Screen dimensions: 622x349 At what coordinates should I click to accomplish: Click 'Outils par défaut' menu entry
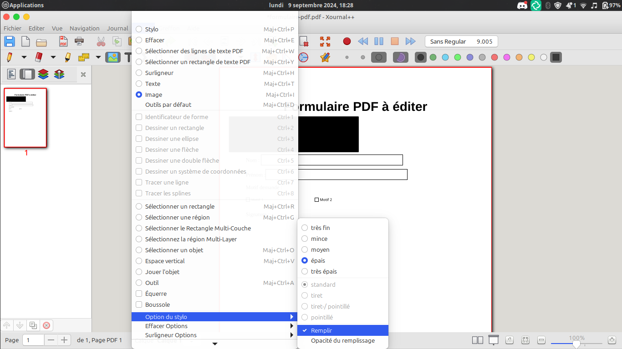[168, 105]
